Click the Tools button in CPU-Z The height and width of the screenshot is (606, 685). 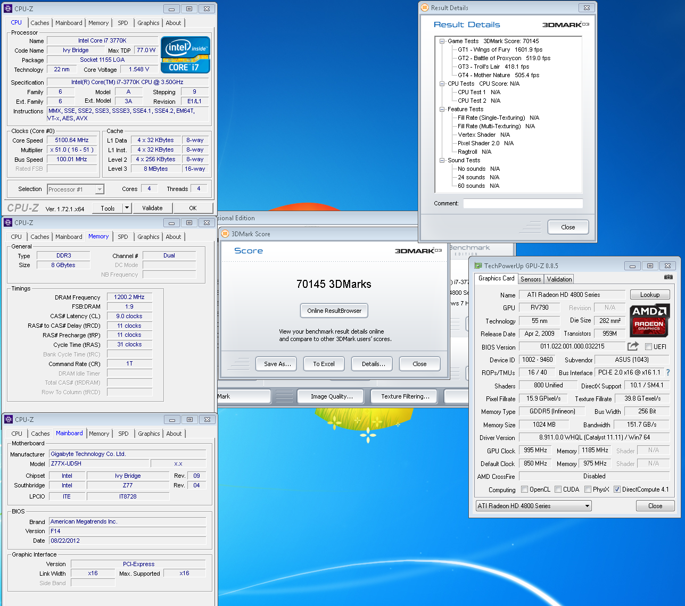pos(108,208)
